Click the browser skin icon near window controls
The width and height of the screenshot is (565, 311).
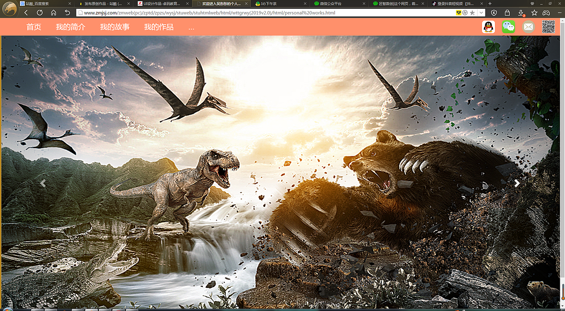click(532, 3)
